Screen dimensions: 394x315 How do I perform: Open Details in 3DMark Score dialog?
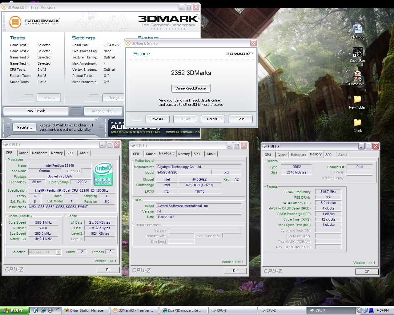(214, 119)
